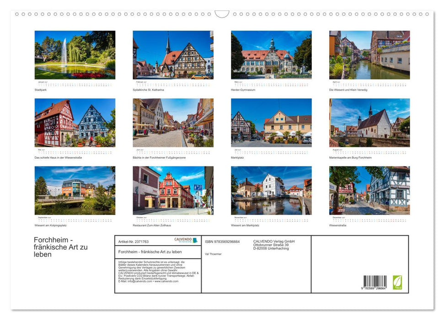
Task: Click the October date strip under Zollhaus photo
Action: [x=173, y=220]
